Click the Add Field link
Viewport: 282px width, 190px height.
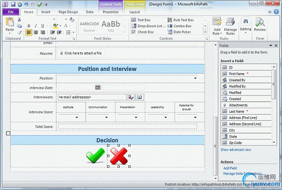click(x=230, y=168)
